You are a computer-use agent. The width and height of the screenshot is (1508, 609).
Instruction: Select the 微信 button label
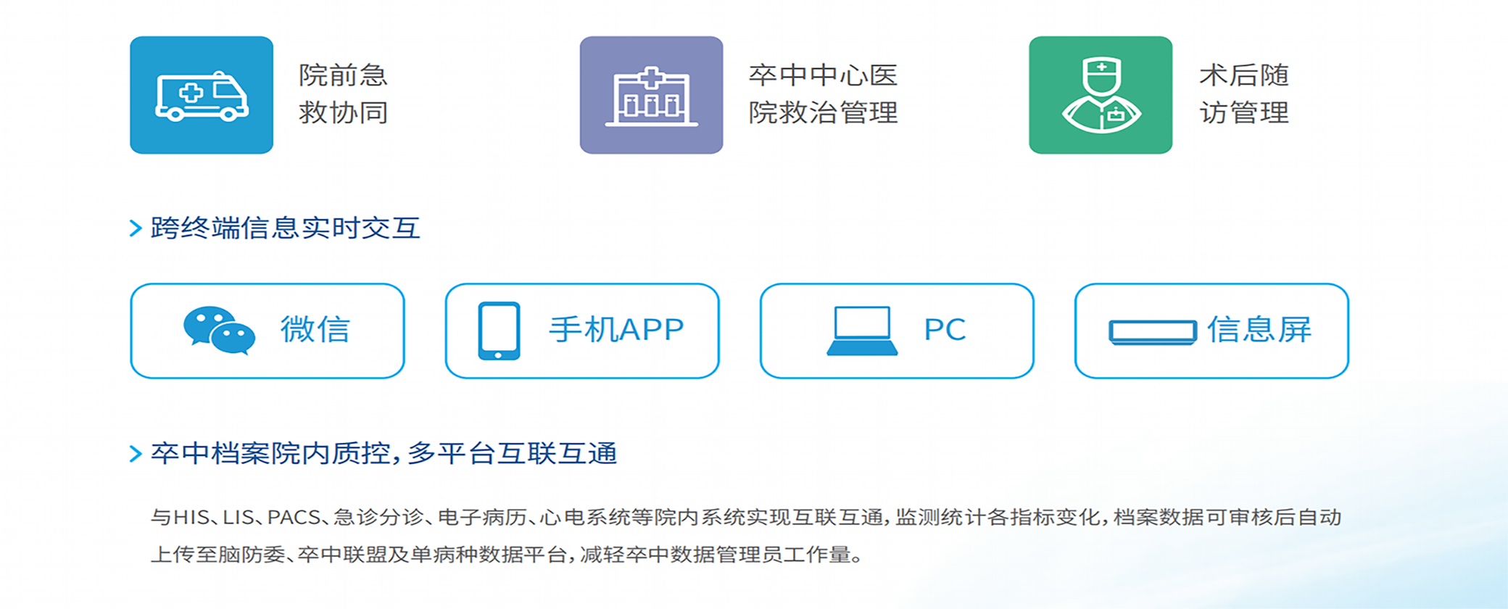point(315,330)
